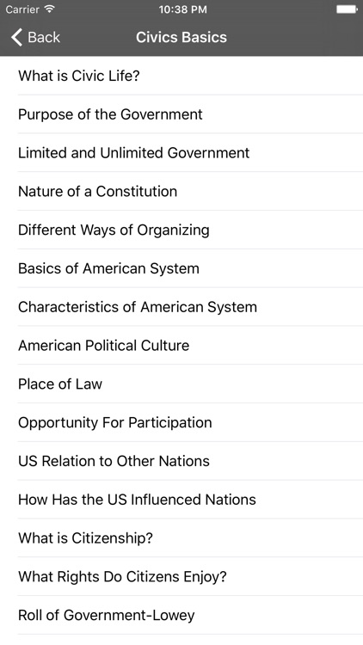Tap the Wi-Fi status icon
363x645 pixels.
49,9
